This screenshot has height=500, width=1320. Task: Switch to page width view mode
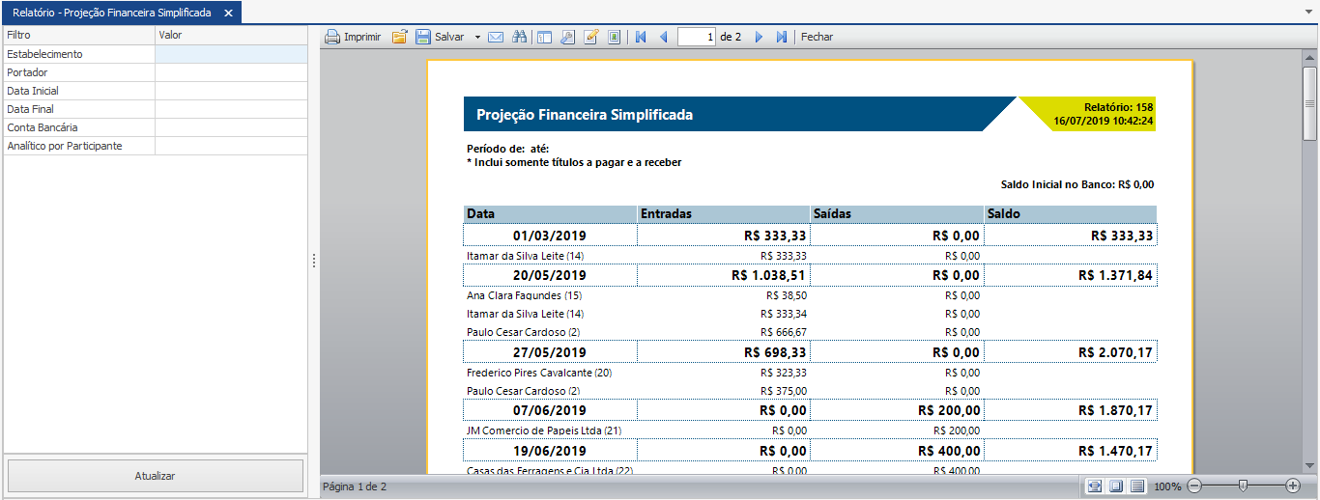1094,486
